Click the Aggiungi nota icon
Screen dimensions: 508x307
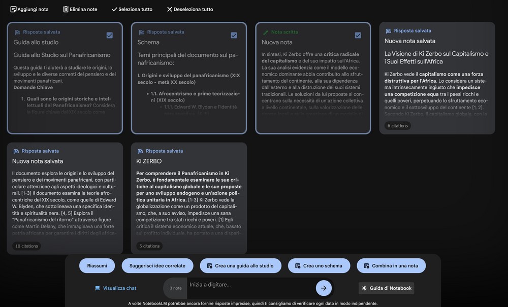[x=13, y=9]
